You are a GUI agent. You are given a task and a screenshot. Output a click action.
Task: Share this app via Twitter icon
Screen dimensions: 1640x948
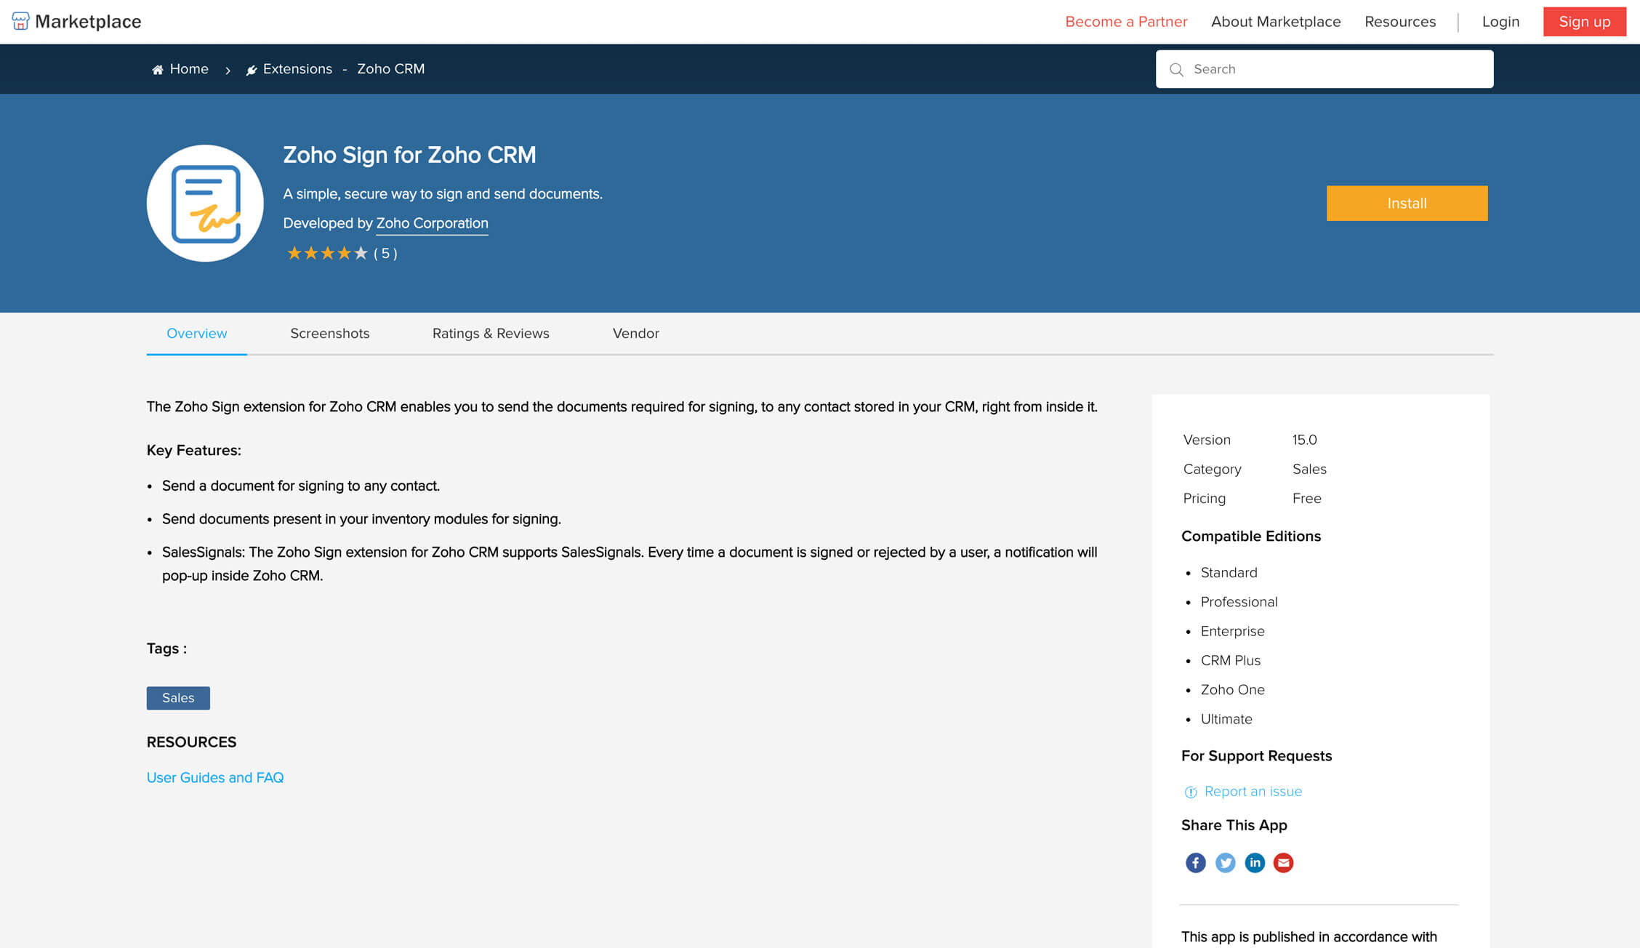click(1223, 862)
